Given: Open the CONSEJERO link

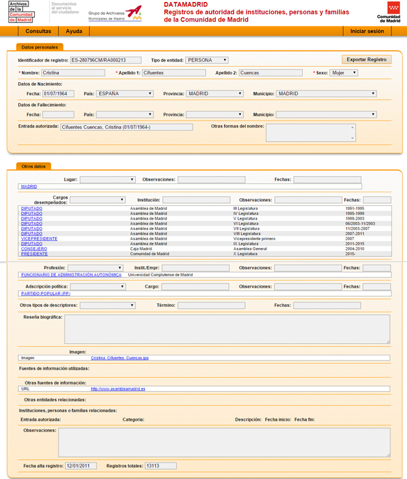Looking at the screenshot, I should point(34,249).
